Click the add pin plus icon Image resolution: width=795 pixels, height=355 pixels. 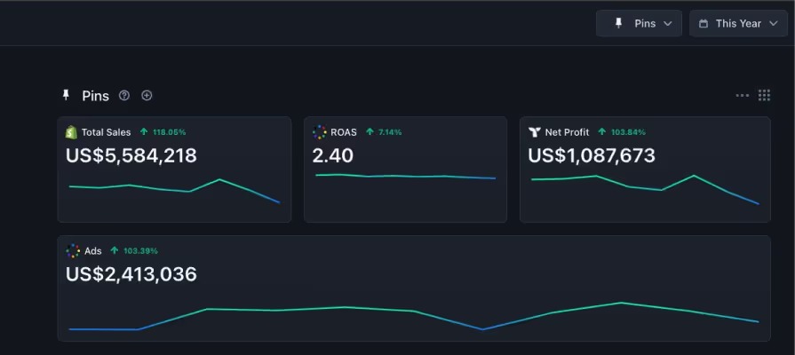click(x=147, y=96)
